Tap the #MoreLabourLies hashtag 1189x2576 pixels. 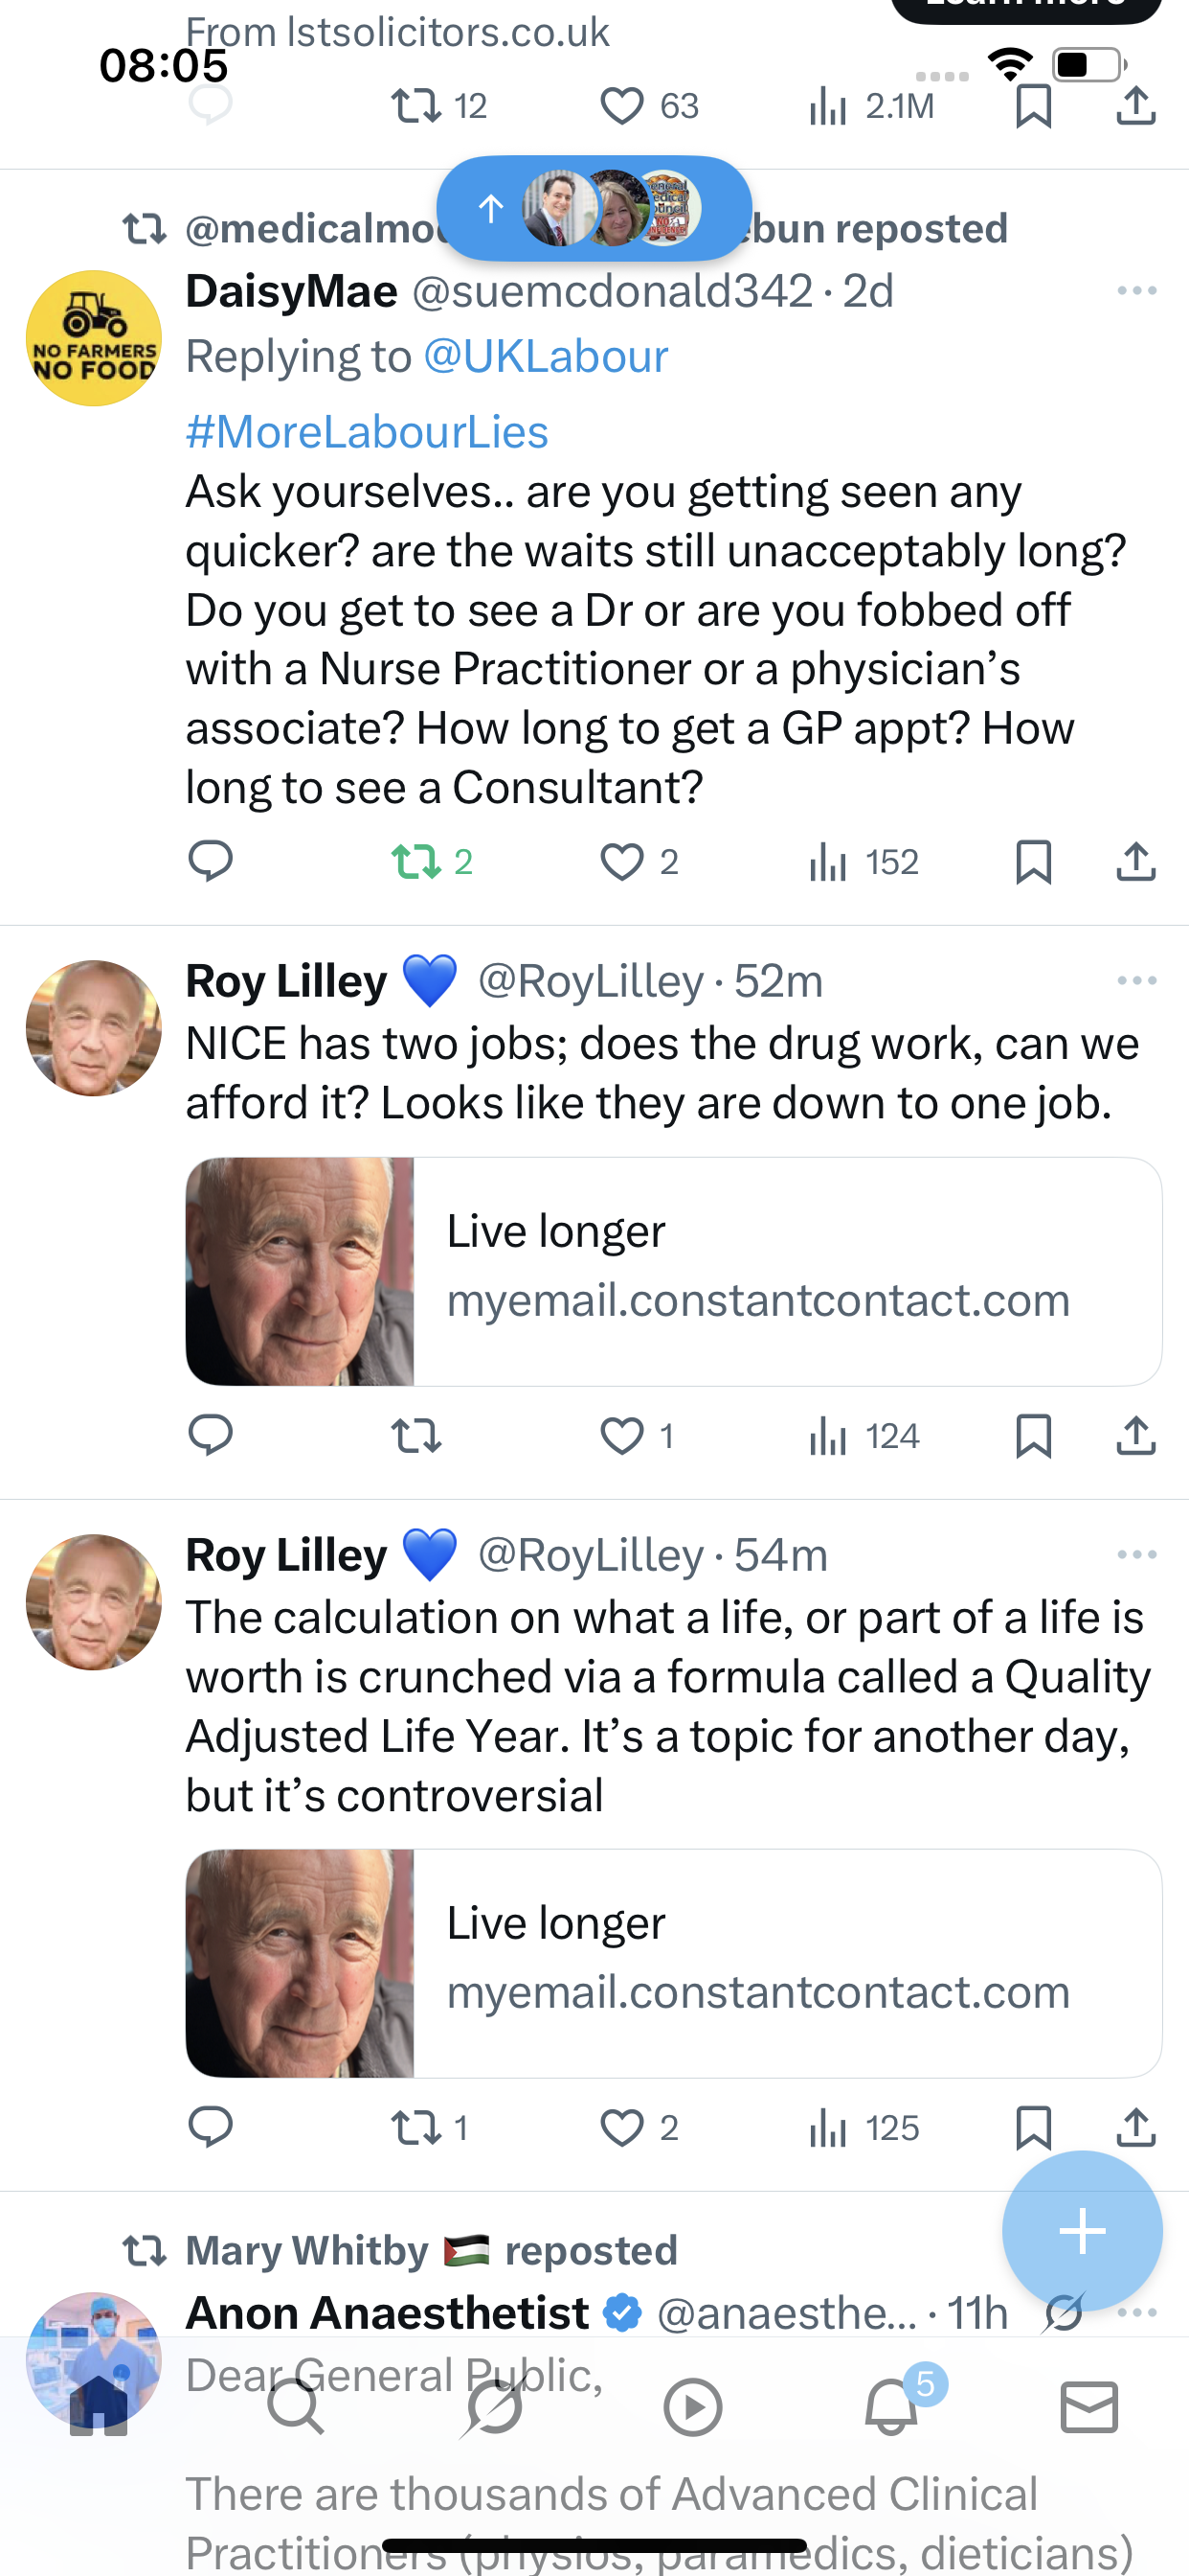pos(367,432)
